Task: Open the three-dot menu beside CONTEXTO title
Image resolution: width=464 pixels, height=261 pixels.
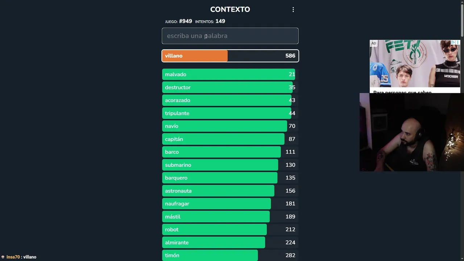Action: pyautogui.click(x=293, y=10)
